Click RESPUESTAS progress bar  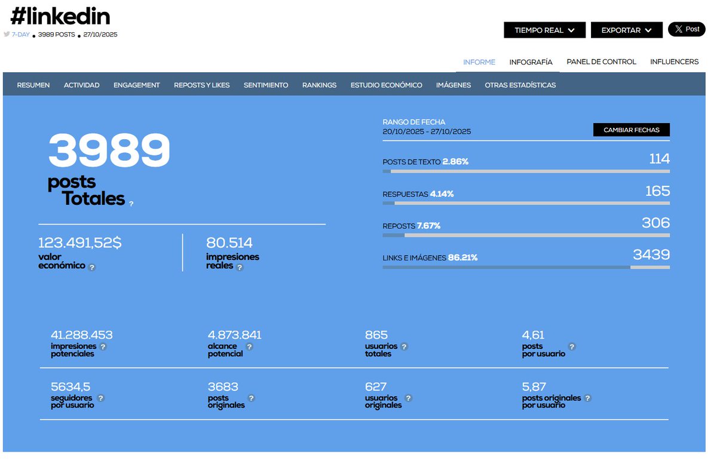point(526,203)
